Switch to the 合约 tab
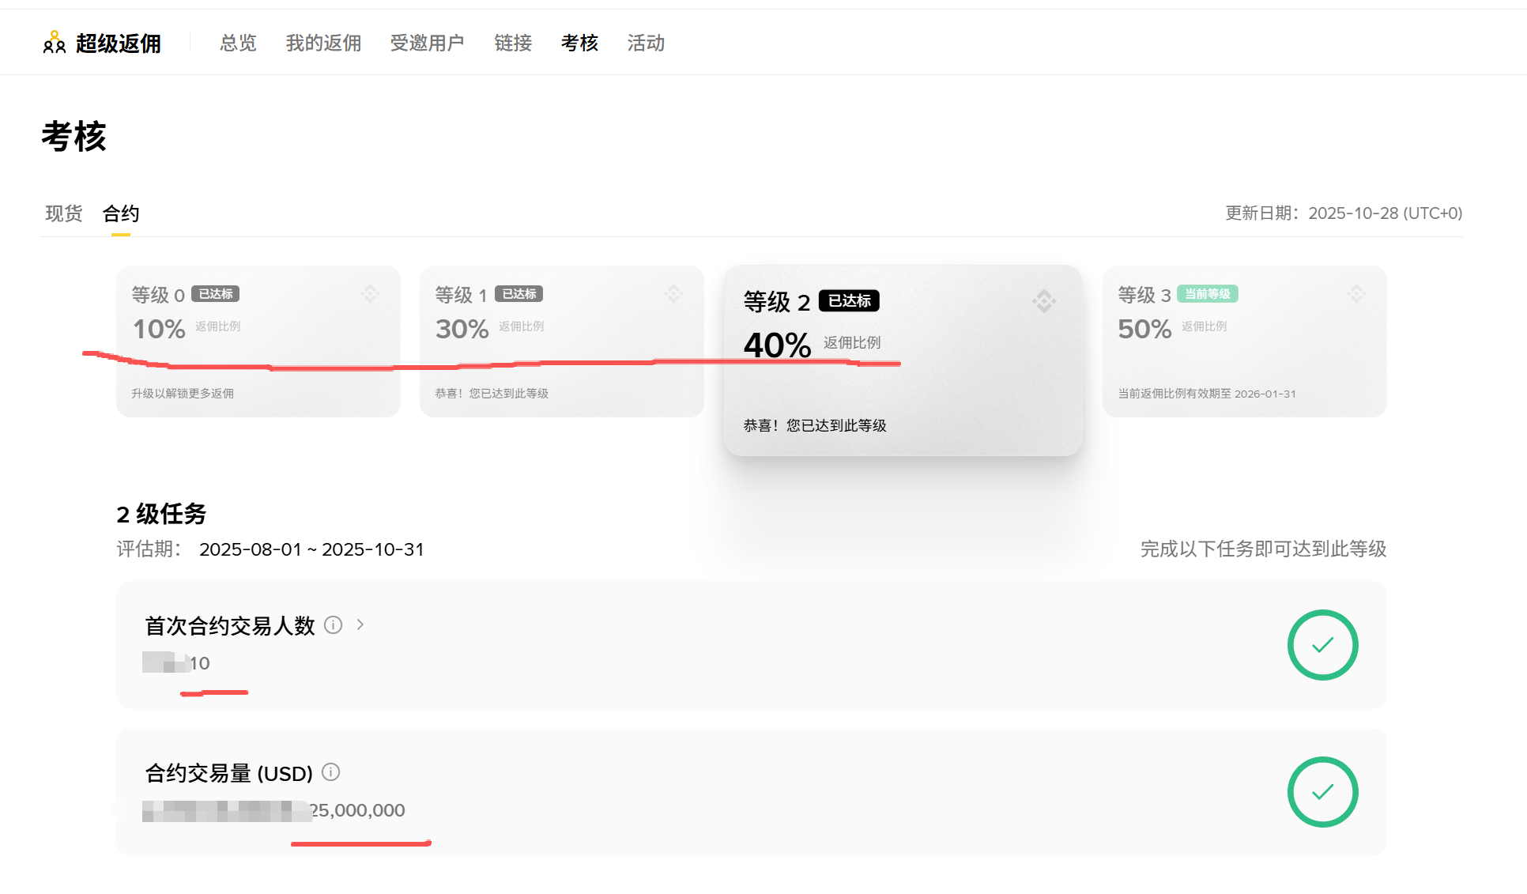The width and height of the screenshot is (1527, 894). pos(120,213)
